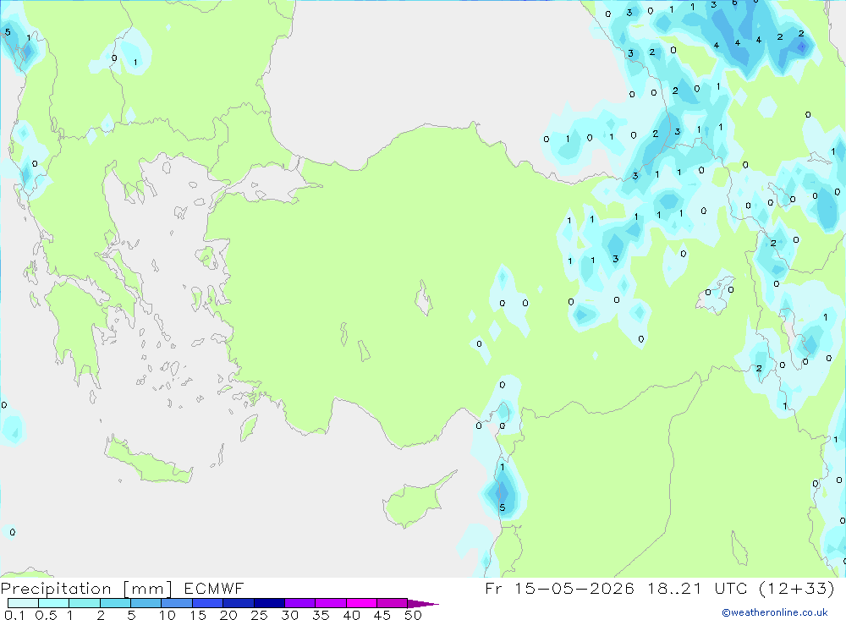Select the 25–30 mm navy legend swatch

click(269, 603)
